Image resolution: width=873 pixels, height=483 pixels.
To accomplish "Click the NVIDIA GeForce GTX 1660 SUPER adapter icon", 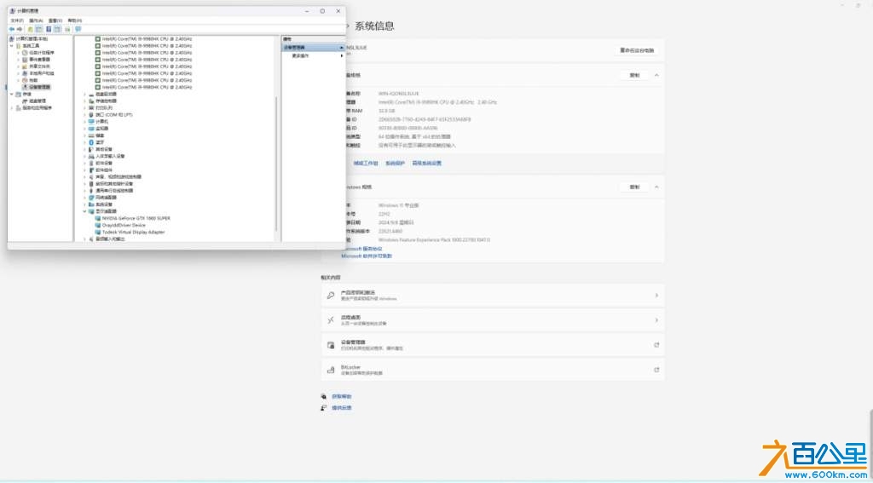I will (x=98, y=218).
